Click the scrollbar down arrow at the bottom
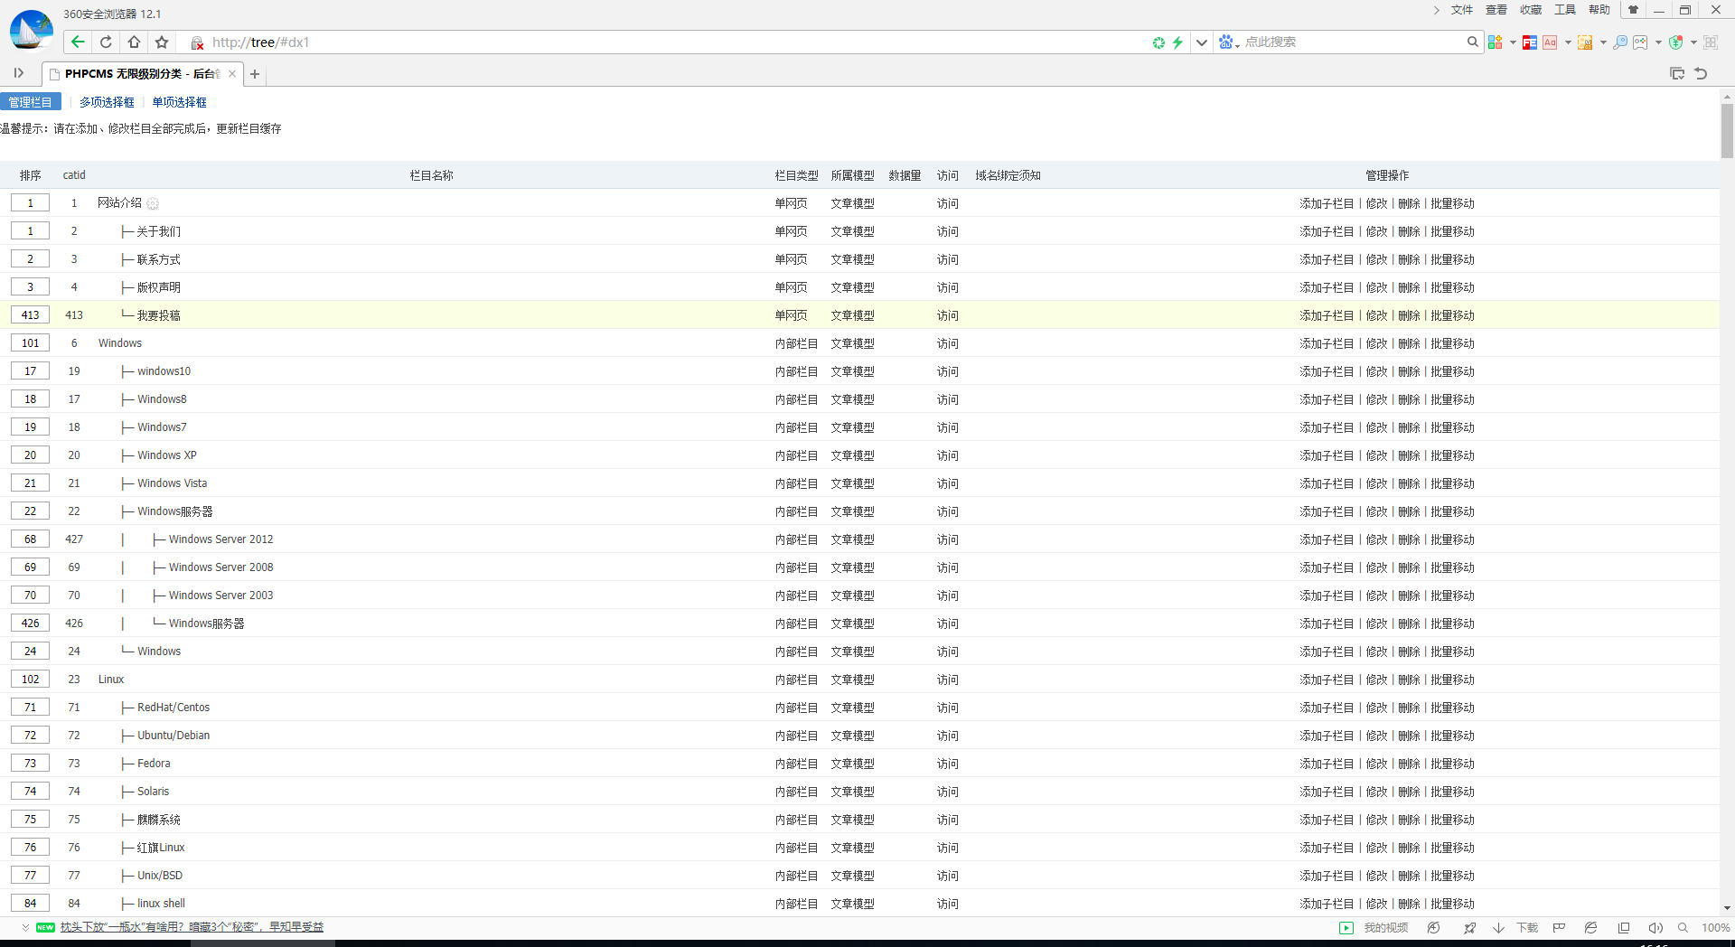 tap(1727, 908)
